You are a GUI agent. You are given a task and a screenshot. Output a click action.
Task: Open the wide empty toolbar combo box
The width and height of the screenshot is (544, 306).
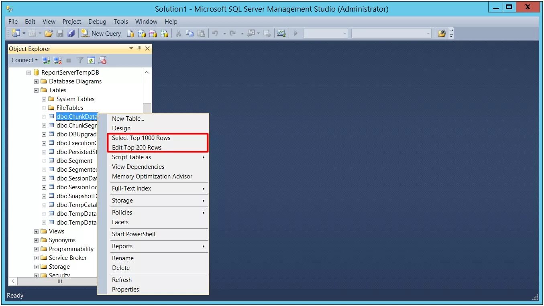[391, 34]
